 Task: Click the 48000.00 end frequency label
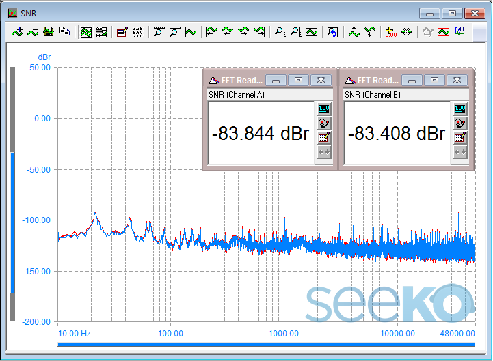tap(457, 334)
